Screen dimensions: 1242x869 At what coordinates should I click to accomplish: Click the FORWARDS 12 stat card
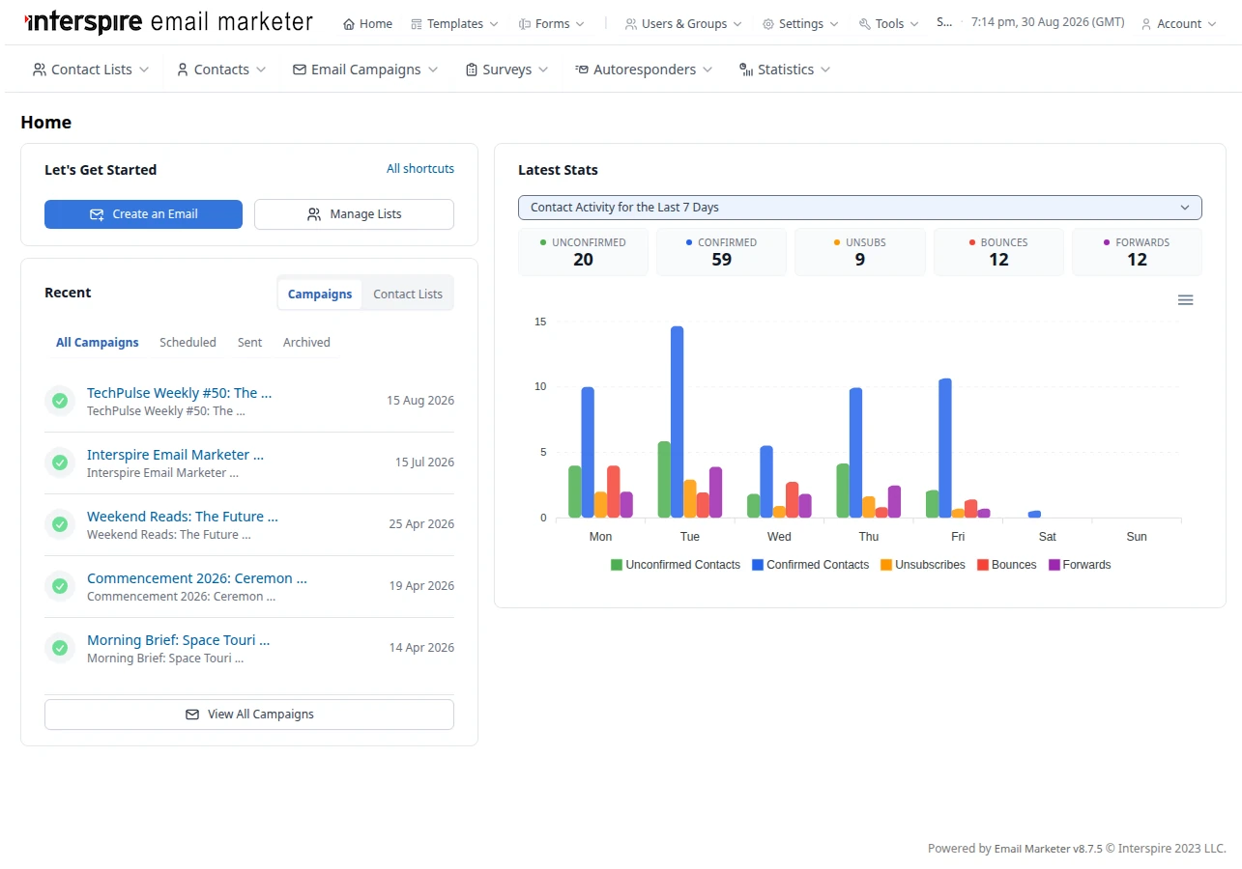pyautogui.click(x=1137, y=252)
